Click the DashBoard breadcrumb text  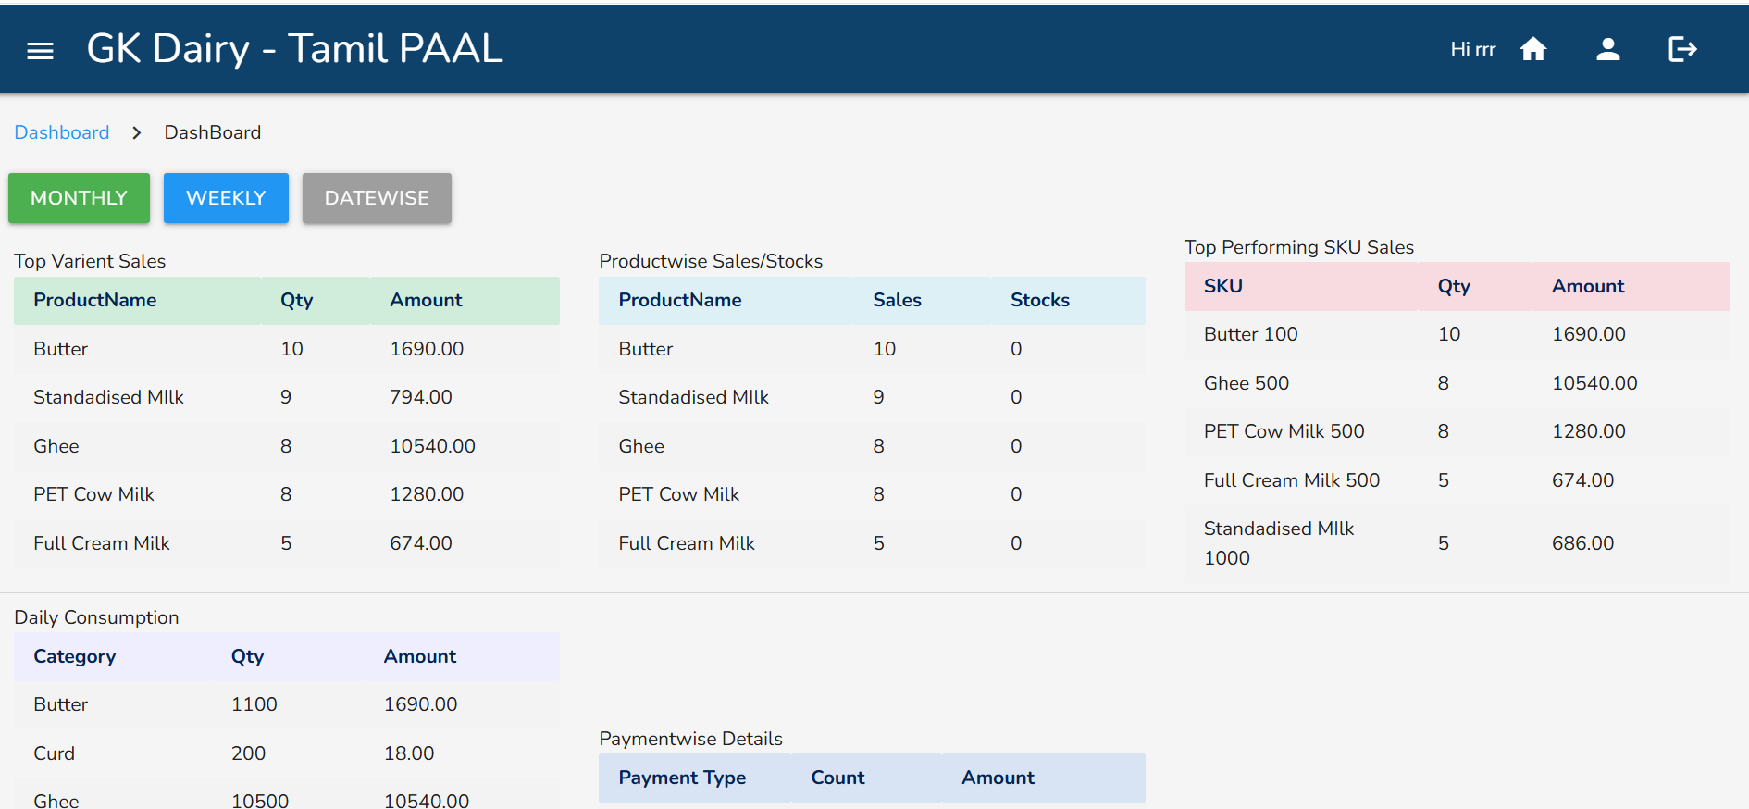pos(213,132)
